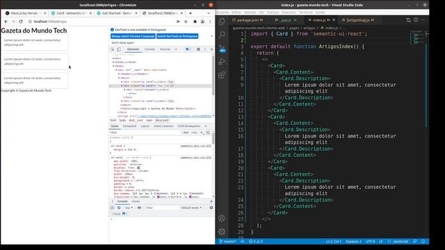
Task: Collapse main element in DOM tree
Action: [119, 78]
